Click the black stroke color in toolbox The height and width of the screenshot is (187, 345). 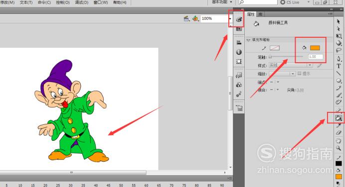[339, 164]
